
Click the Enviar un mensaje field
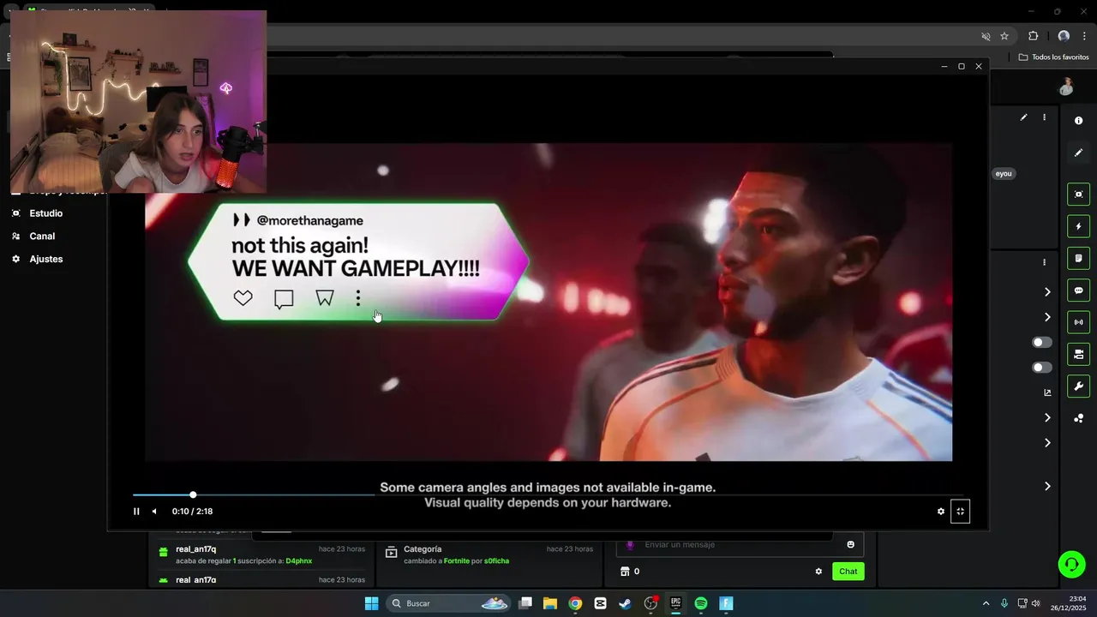click(740, 544)
